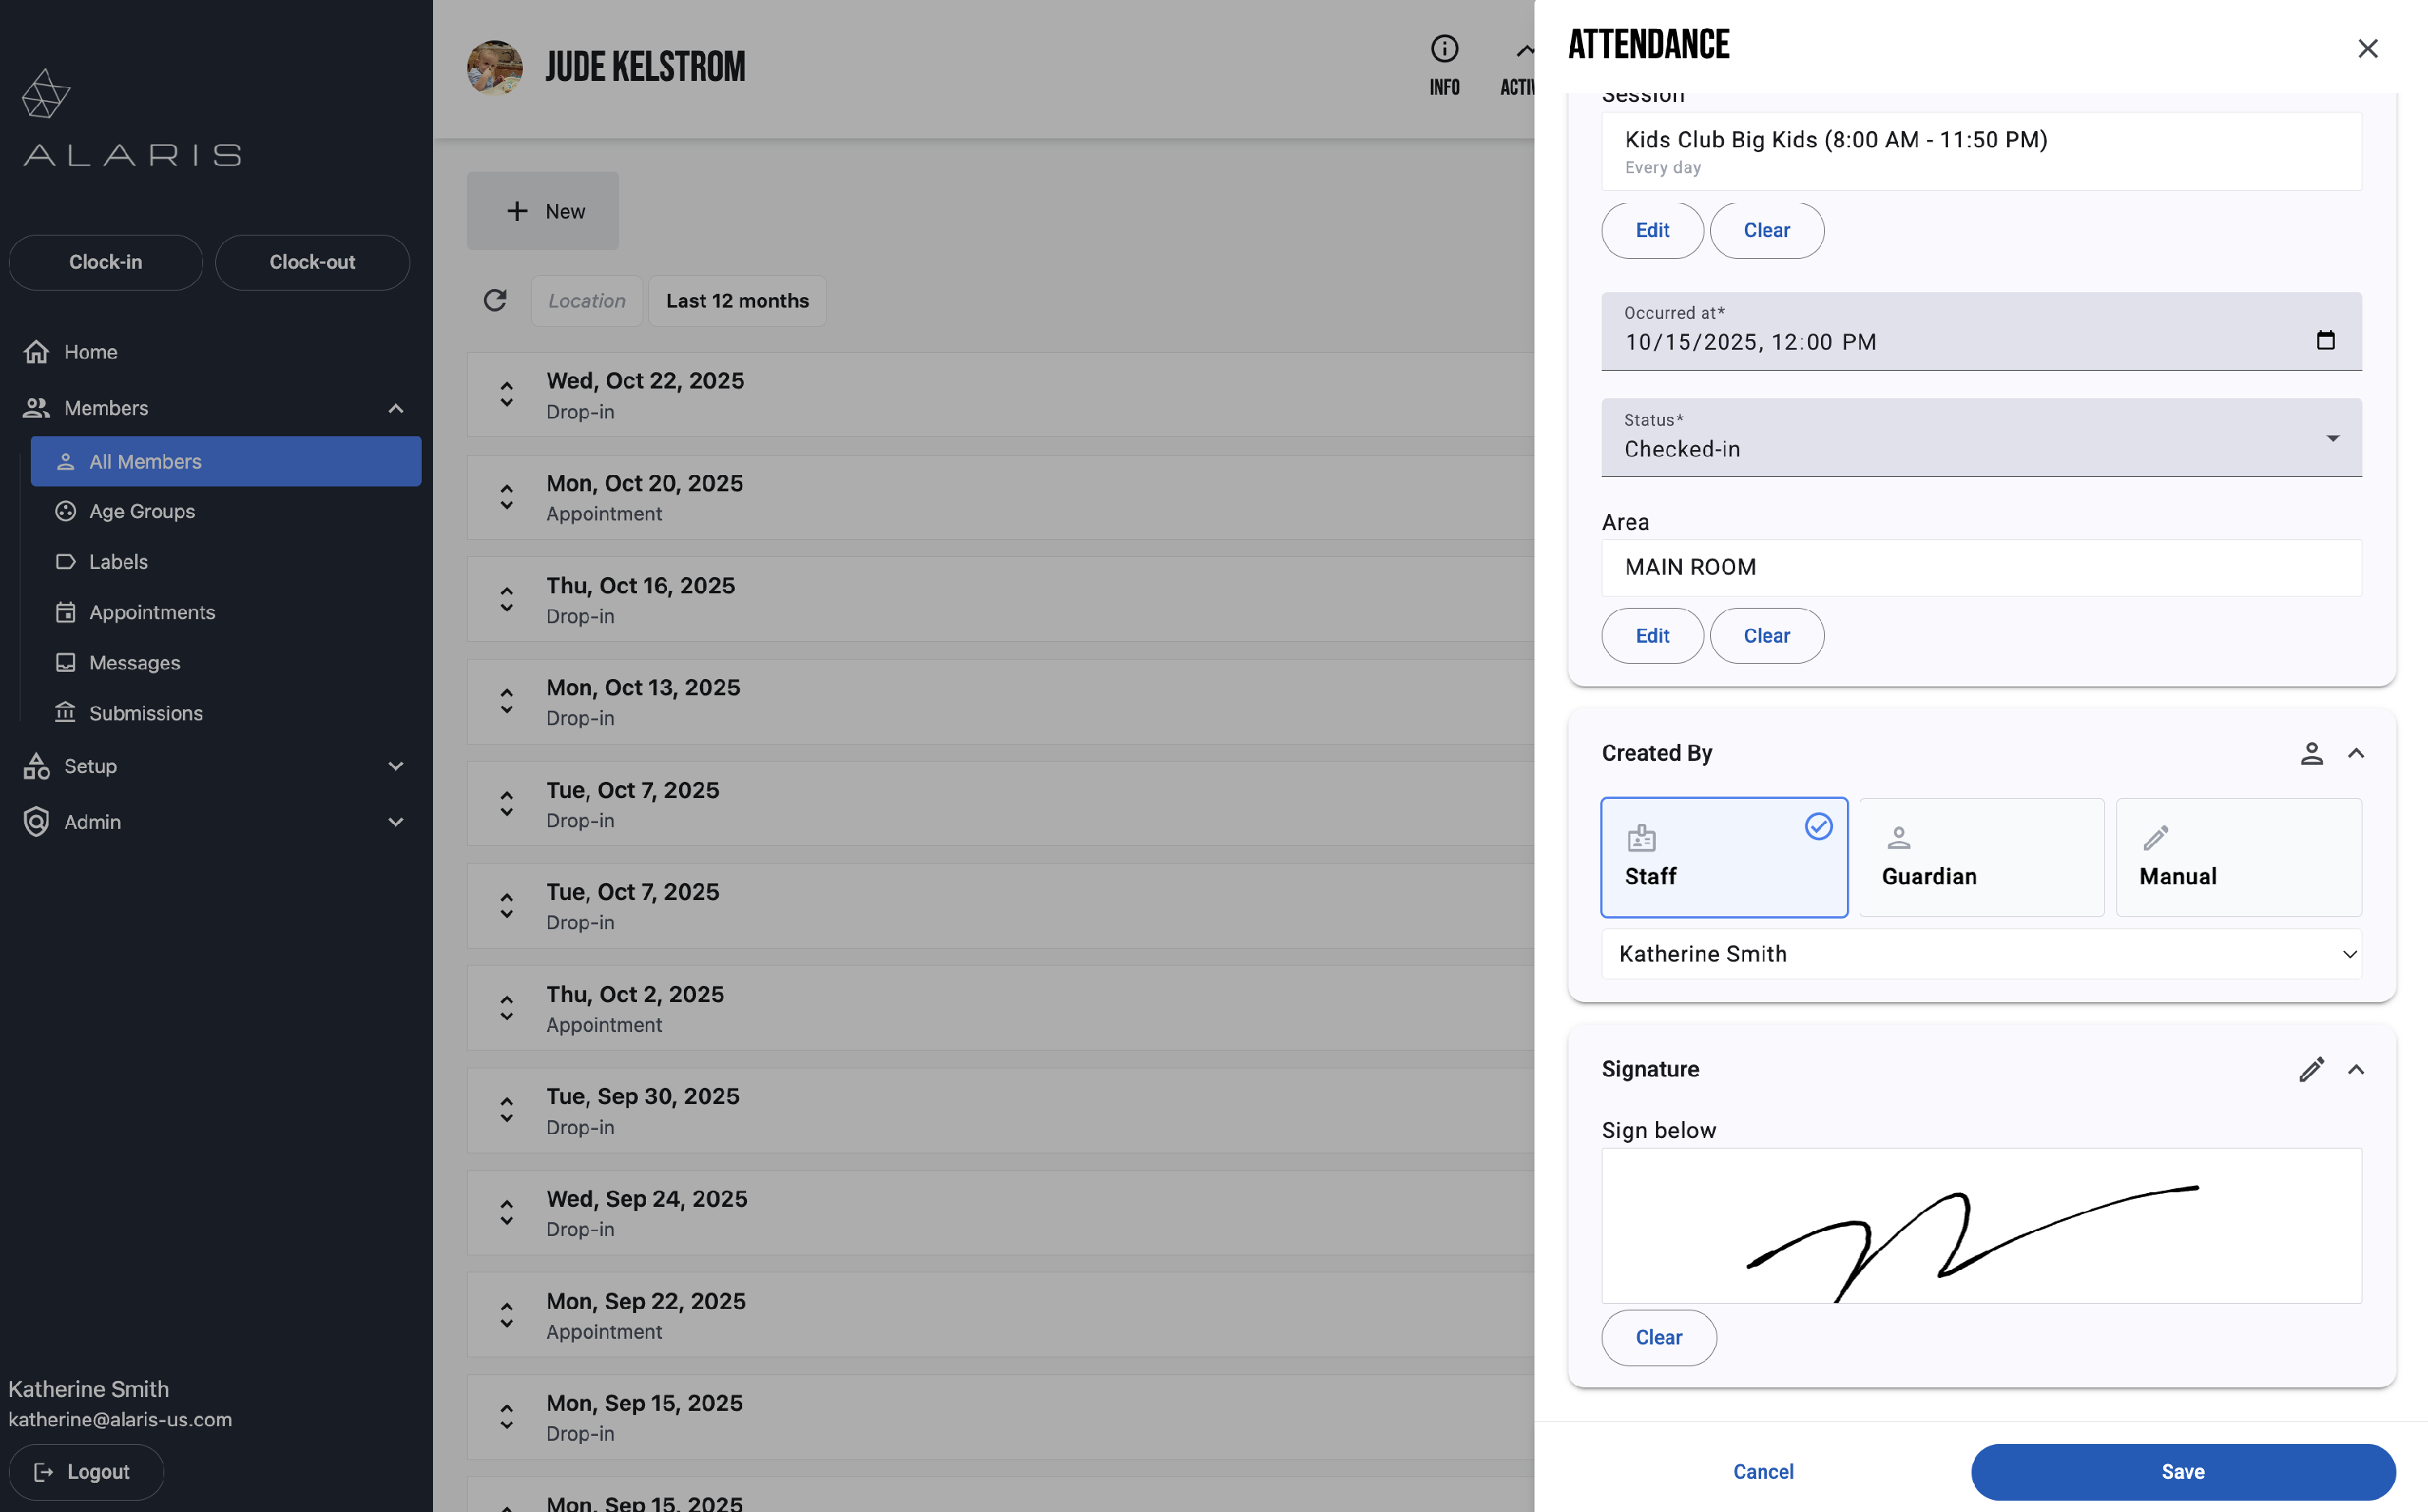Select Guardian as creator type

[x=1980, y=857]
